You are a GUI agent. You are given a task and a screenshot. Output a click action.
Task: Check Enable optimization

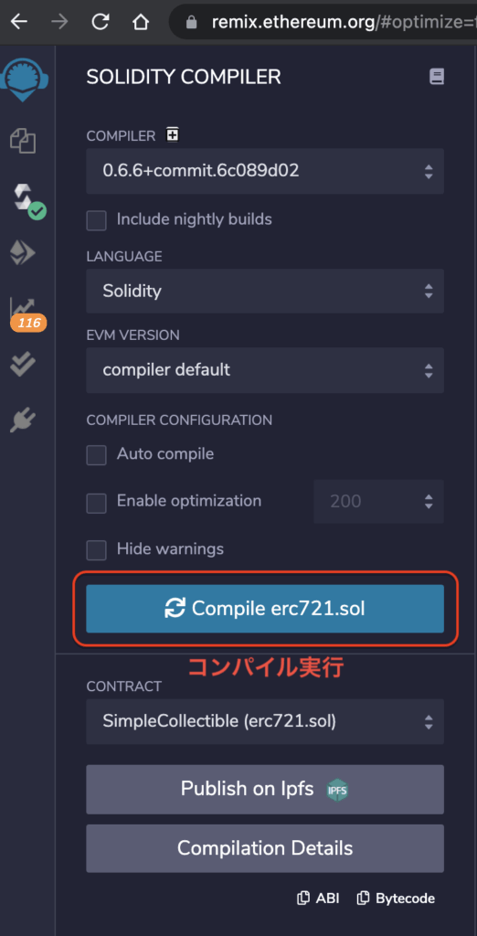(97, 503)
